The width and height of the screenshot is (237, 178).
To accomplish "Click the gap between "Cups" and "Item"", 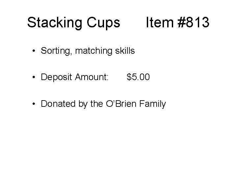I will (133, 23).
